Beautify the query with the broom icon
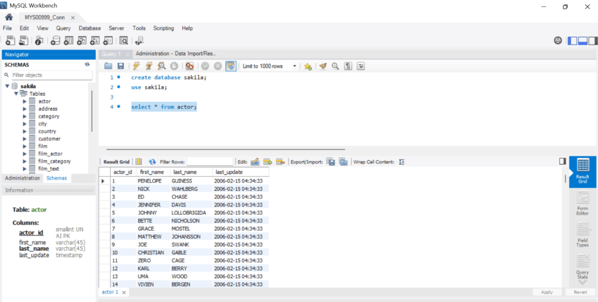Viewport: 598px width, 302px height. coord(323,66)
